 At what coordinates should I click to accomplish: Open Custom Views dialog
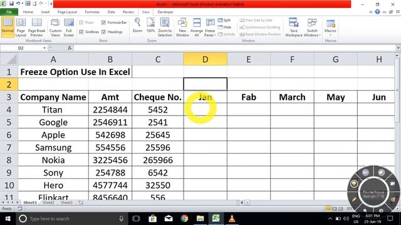click(55, 27)
